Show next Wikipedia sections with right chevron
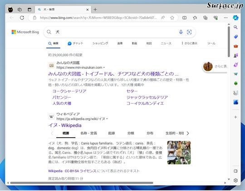The width and height of the screenshot is (245, 191). [x=188, y=133]
